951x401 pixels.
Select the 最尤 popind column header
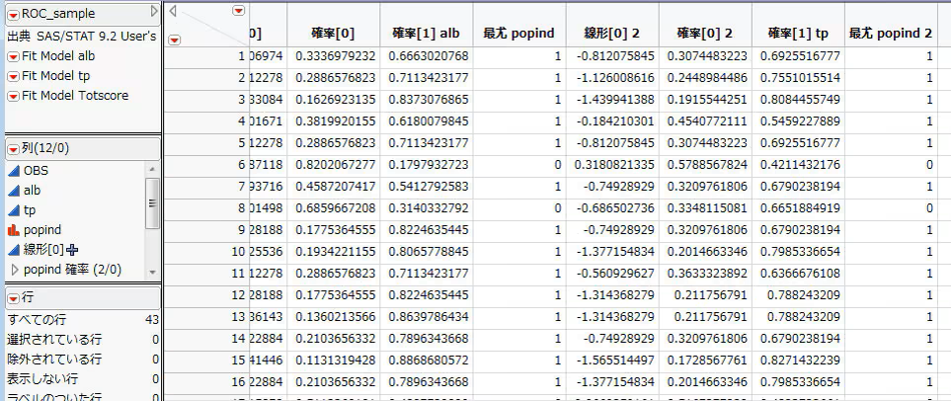coord(519,34)
